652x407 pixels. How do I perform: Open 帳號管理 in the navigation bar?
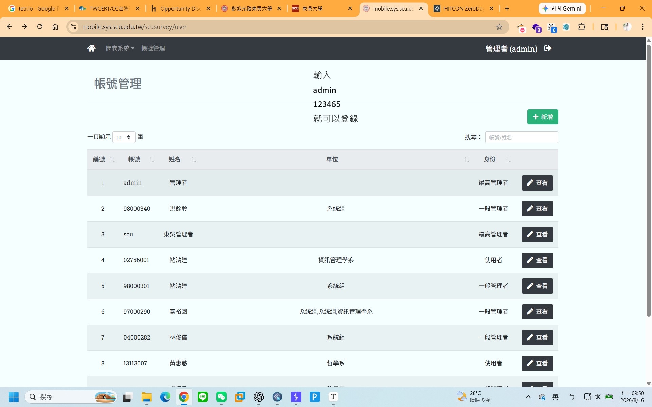pyautogui.click(x=153, y=49)
